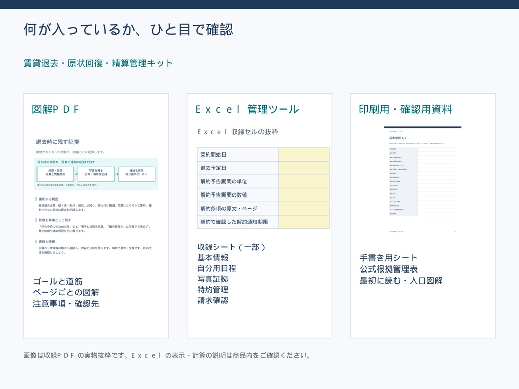Click the 収録シート（一部） heading
The image size is (519, 389).
(x=231, y=247)
